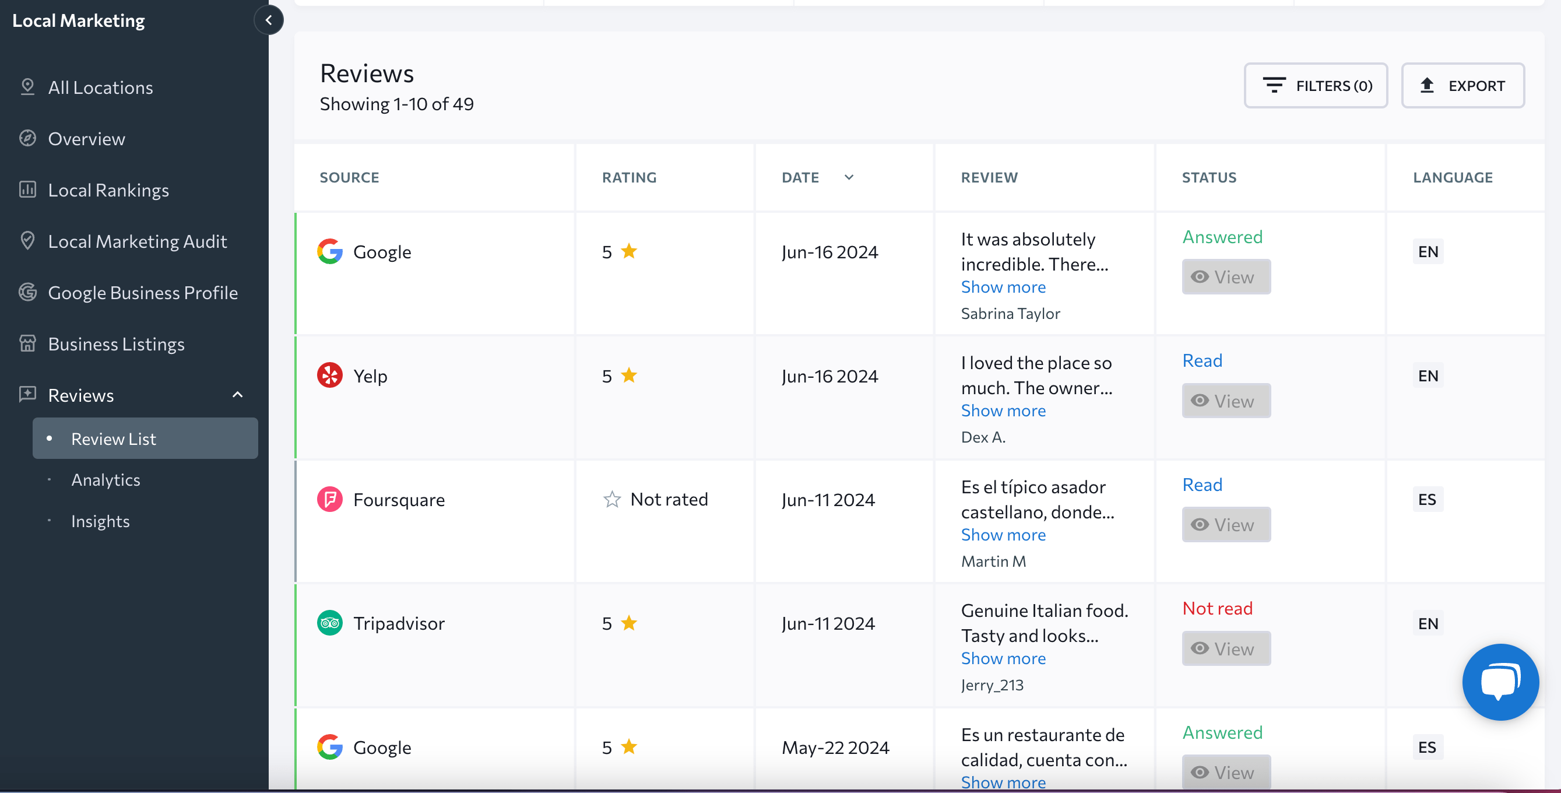Screen dimensions: 1561x793
Task: Click the Local Rankings chart icon
Action: (x=27, y=190)
